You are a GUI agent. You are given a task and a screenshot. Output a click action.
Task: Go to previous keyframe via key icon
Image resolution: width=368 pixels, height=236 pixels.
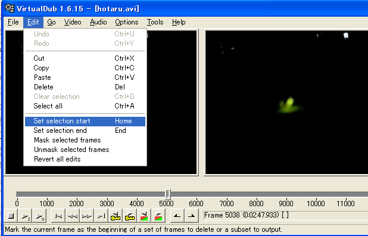tap(116, 216)
